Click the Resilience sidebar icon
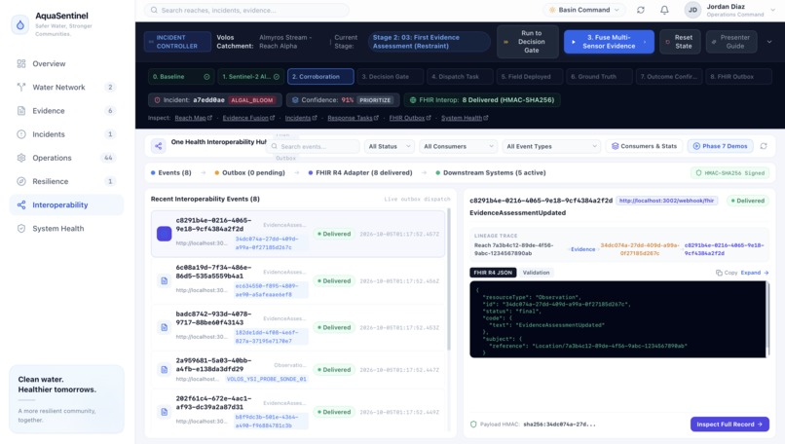785x444 pixels. point(21,181)
